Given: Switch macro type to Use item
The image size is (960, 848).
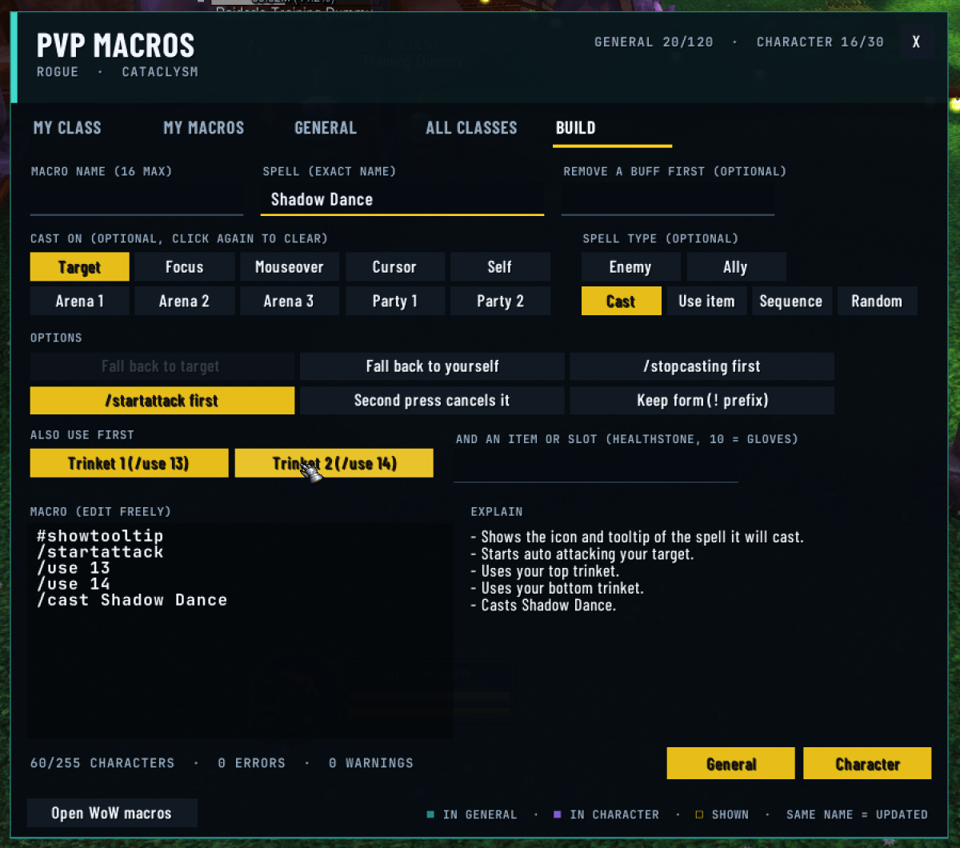Looking at the screenshot, I should pos(706,302).
